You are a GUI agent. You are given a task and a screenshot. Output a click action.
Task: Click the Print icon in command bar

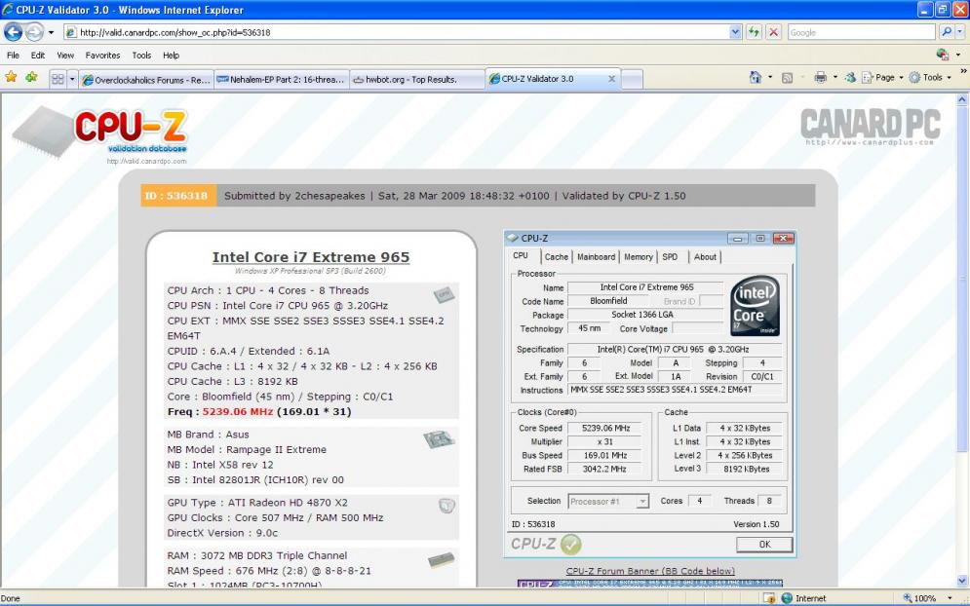pos(820,78)
